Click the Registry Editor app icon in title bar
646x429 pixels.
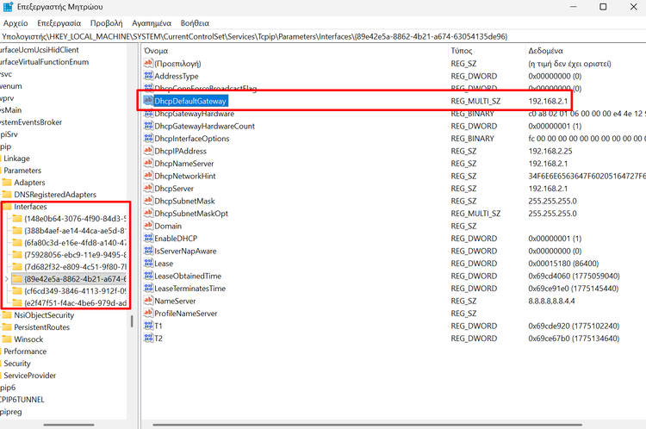coord(9,7)
